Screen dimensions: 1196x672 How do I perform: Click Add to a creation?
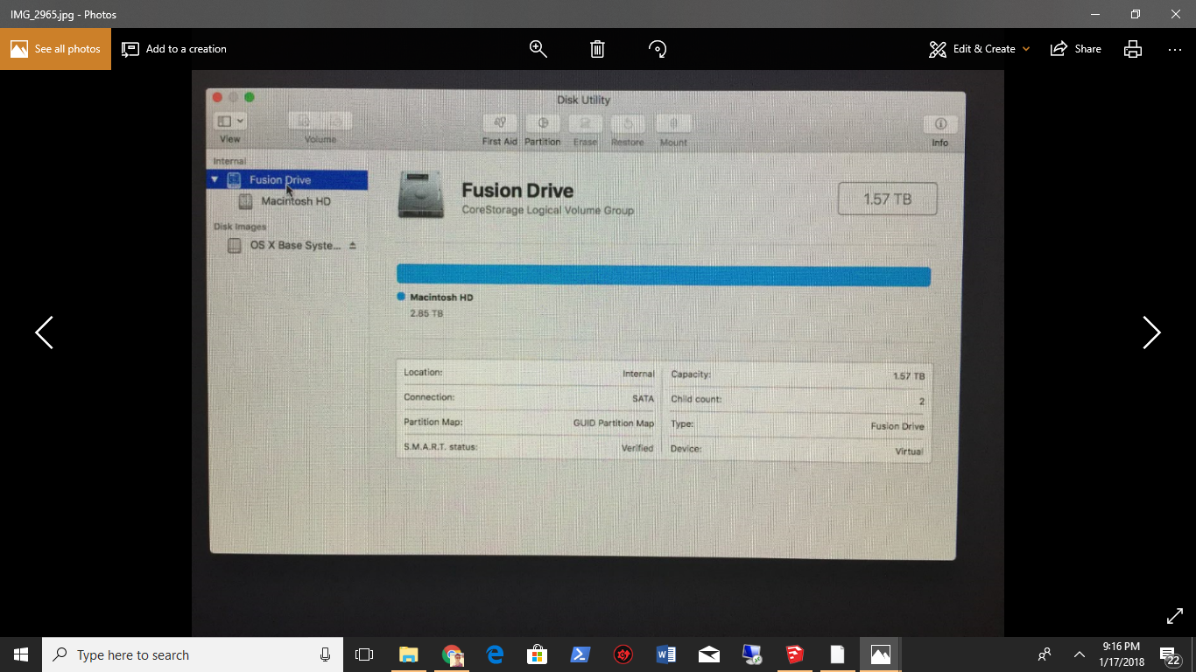(x=174, y=49)
